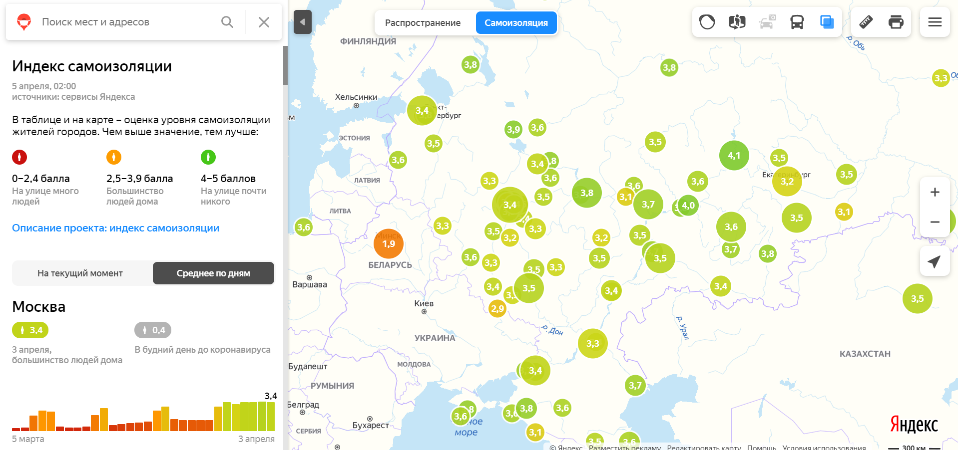Screen dimensions: 958x450
Task: Switch to "На текущий момент" view
Action: (x=80, y=273)
